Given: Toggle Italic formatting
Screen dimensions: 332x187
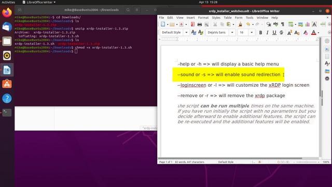Looking at the screenshot, I should [x=268, y=32].
